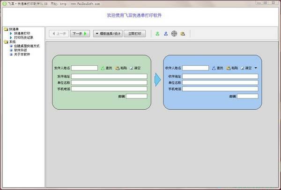Click the 发件人姓名 input field

[84, 68]
